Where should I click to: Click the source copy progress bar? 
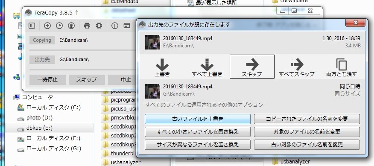(83, 50)
